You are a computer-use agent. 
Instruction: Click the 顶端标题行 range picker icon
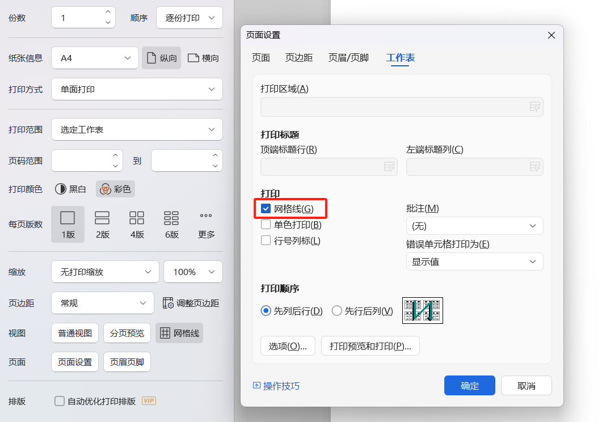click(389, 167)
